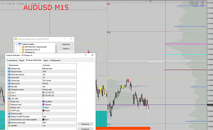
Task: Click the Identifier value +vpr
Action: point(59,126)
